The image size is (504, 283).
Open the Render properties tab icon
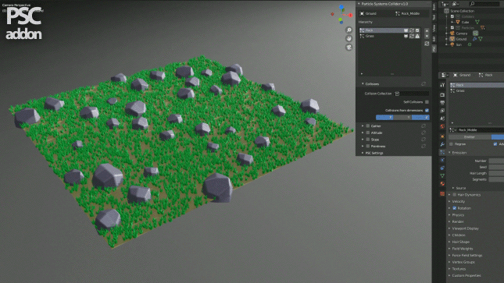pyautogui.click(x=442, y=95)
